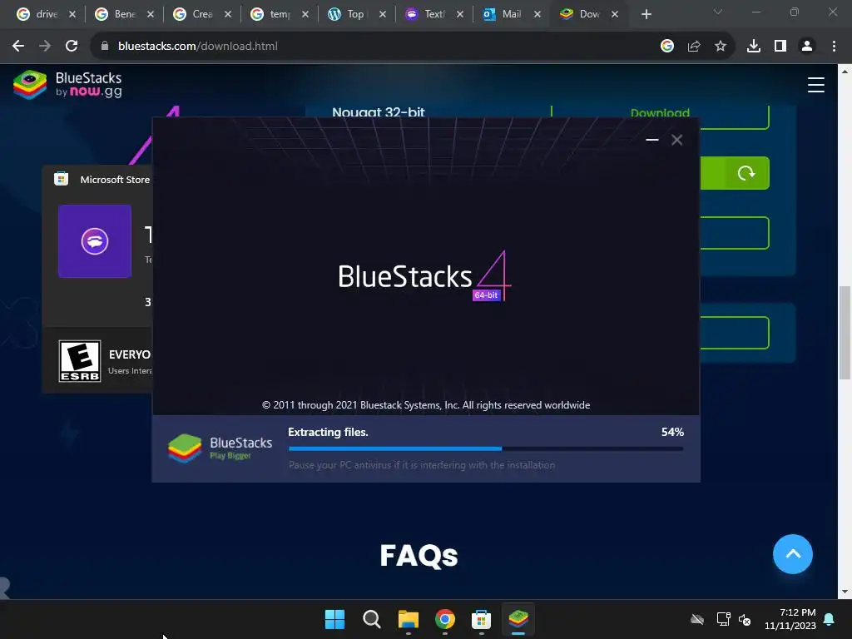Reload the bluestacks.com page
The height and width of the screenshot is (639, 852).
(x=72, y=47)
